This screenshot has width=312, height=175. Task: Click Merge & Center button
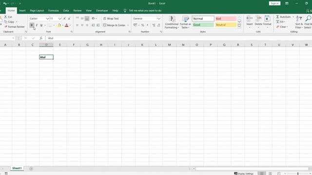click(115, 25)
